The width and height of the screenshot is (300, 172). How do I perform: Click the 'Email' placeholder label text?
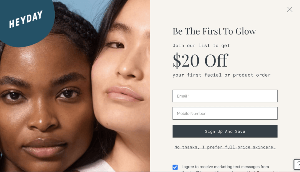(x=182, y=96)
